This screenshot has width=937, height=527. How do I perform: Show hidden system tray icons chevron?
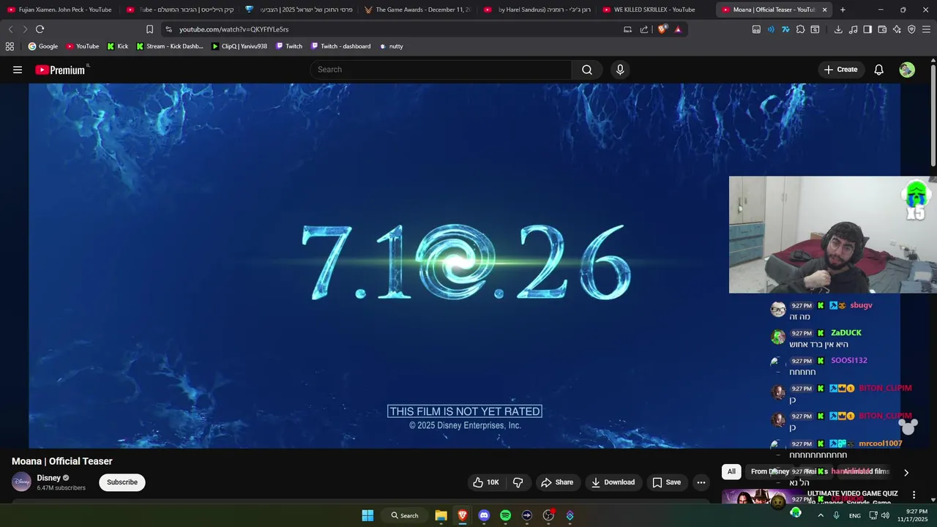(820, 515)
